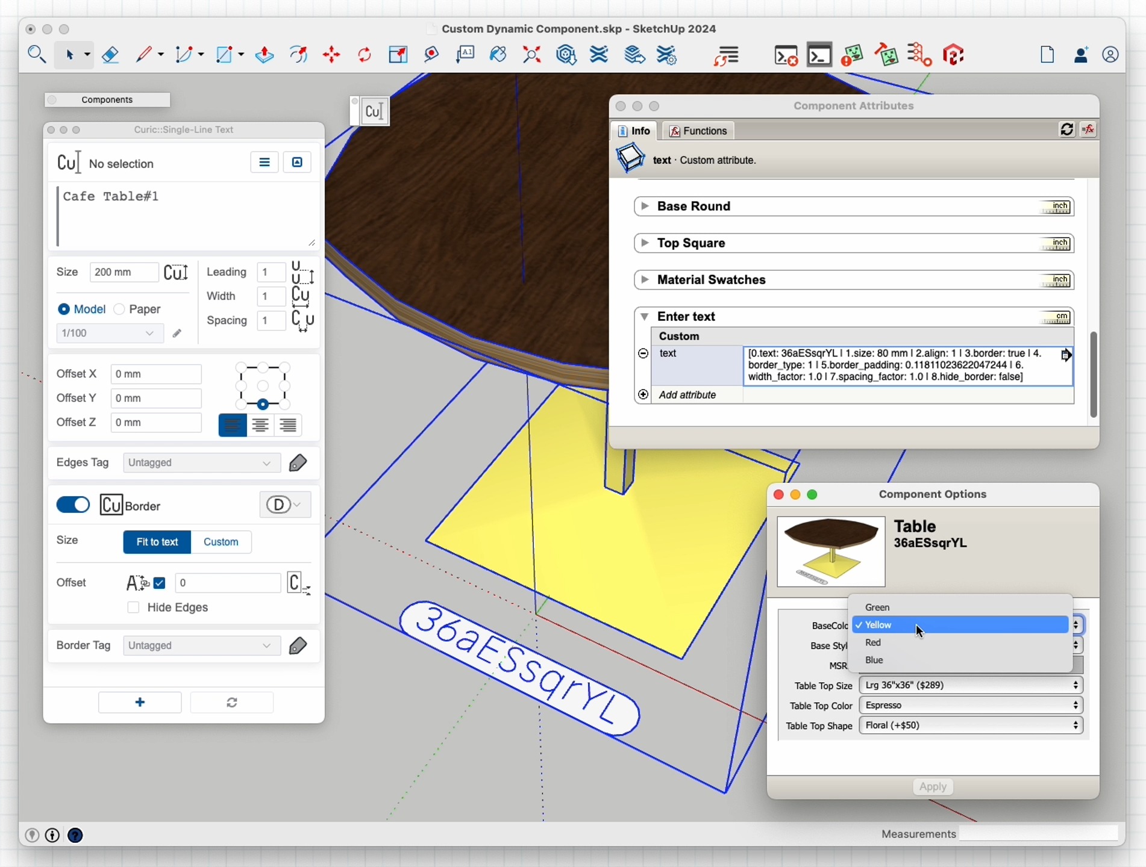1146x867 pixels.
Task: Expand the Top Square attribute group
Action: [x=645, y=243]
